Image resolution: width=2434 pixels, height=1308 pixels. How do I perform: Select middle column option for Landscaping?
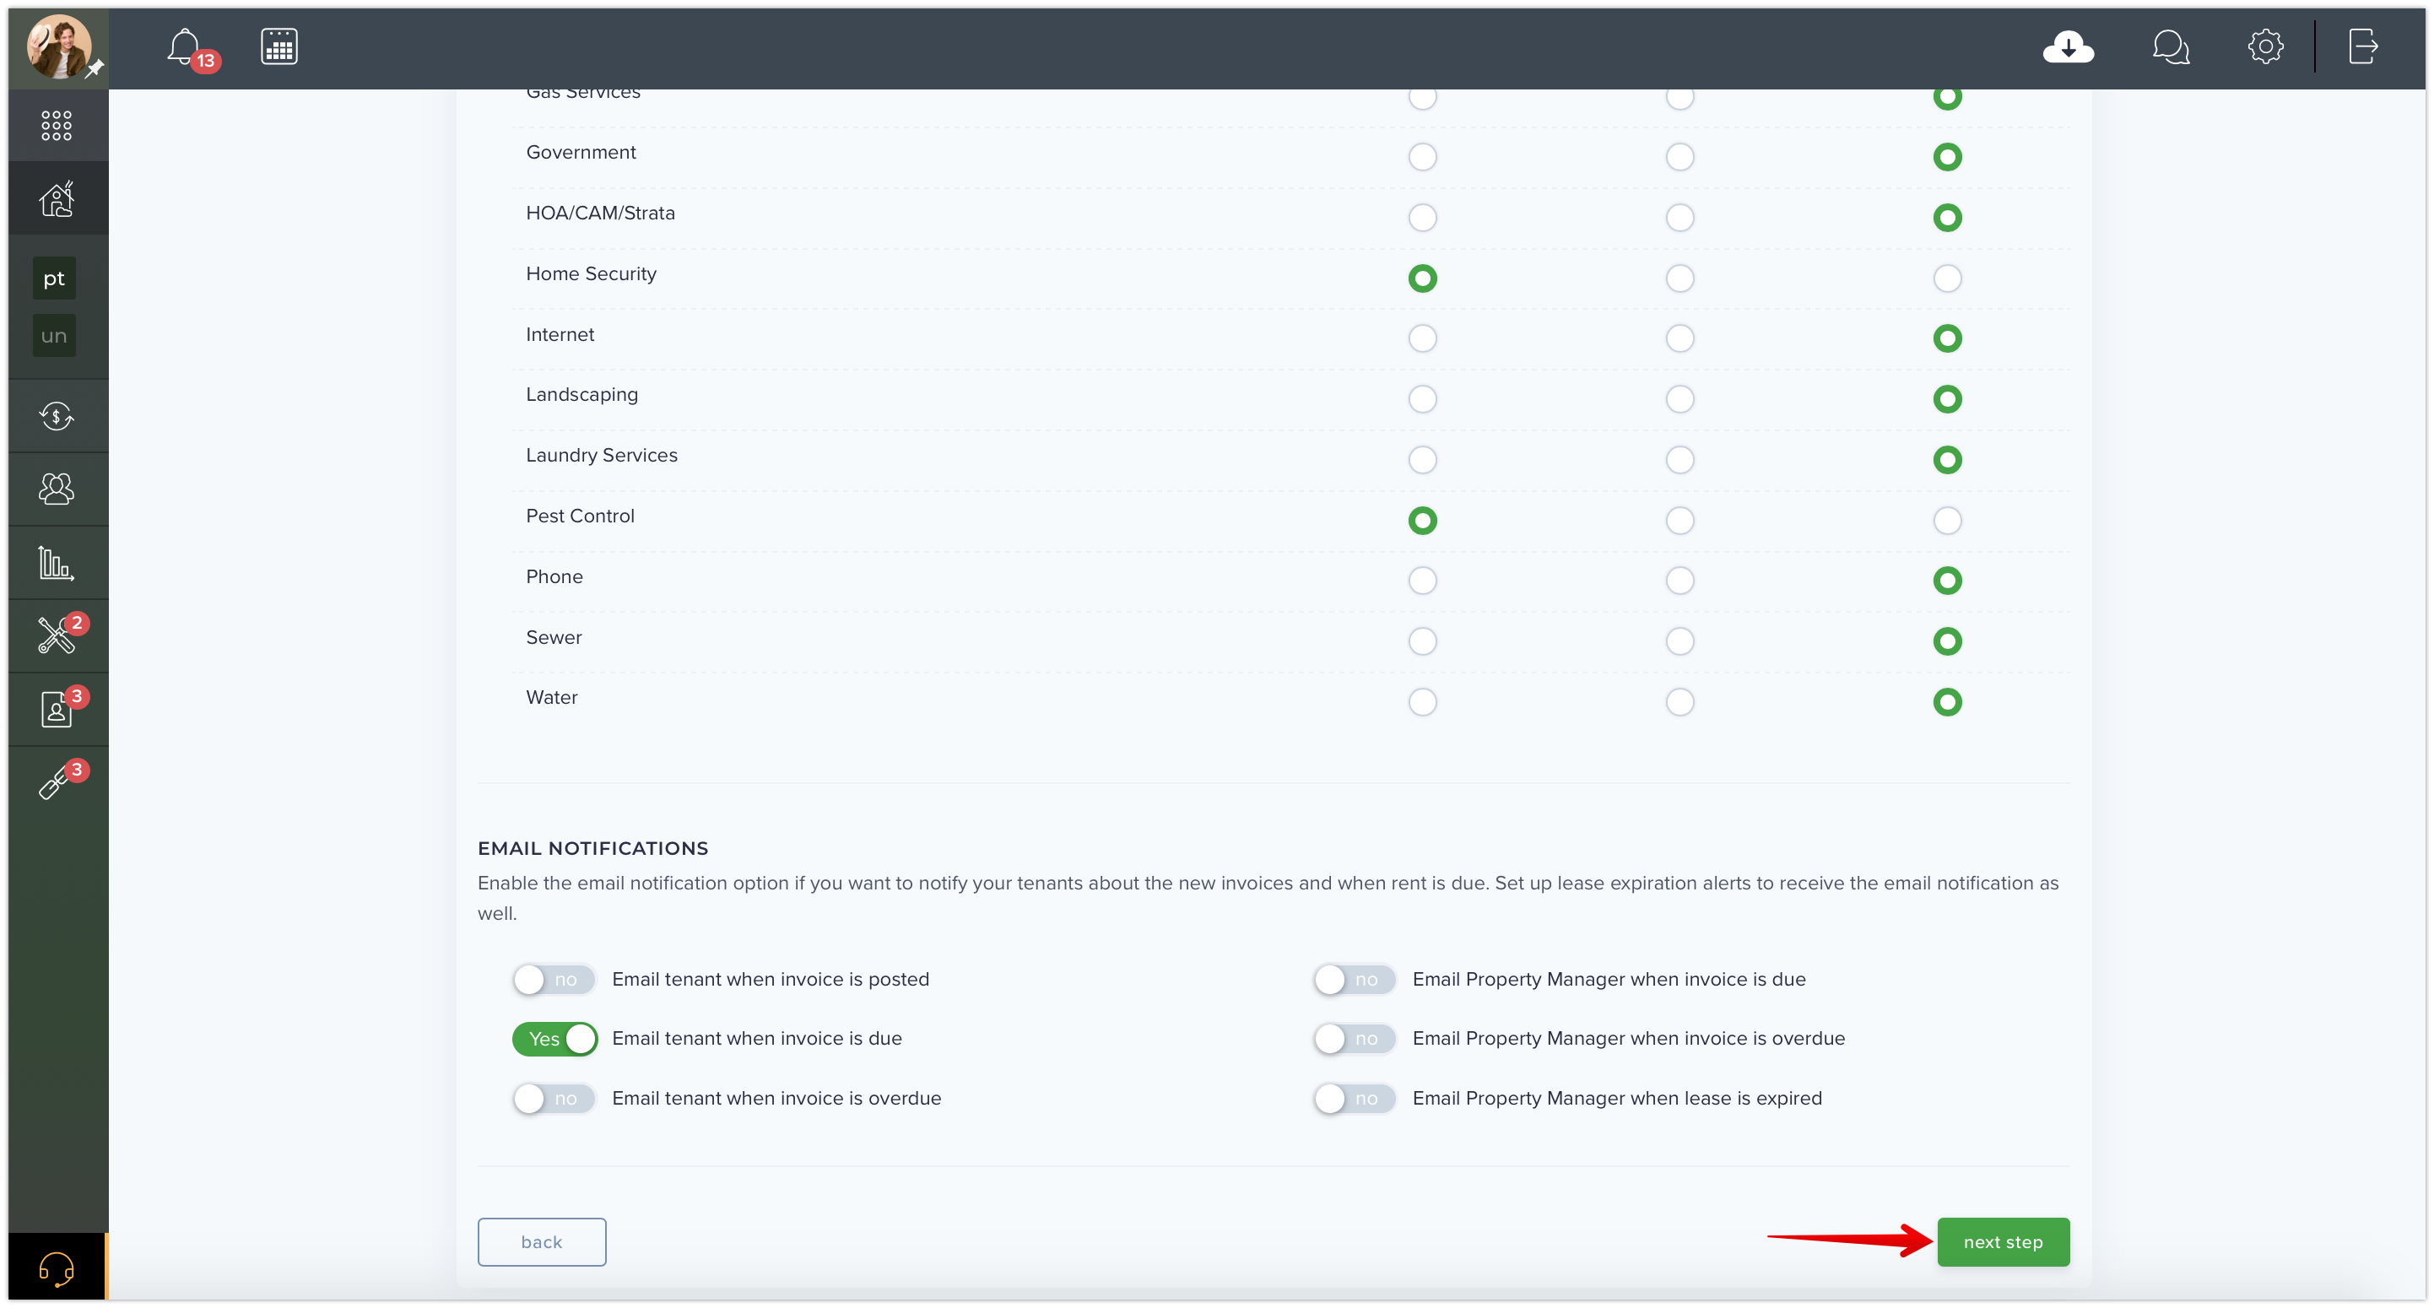click(1679, 399)
